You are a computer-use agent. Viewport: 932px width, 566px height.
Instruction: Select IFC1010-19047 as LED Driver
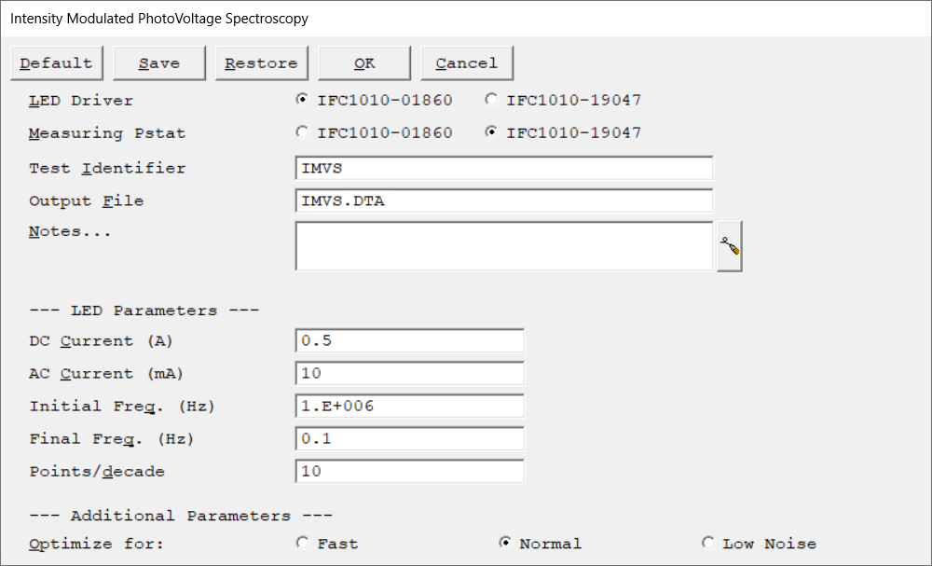(x=491, y=100)
